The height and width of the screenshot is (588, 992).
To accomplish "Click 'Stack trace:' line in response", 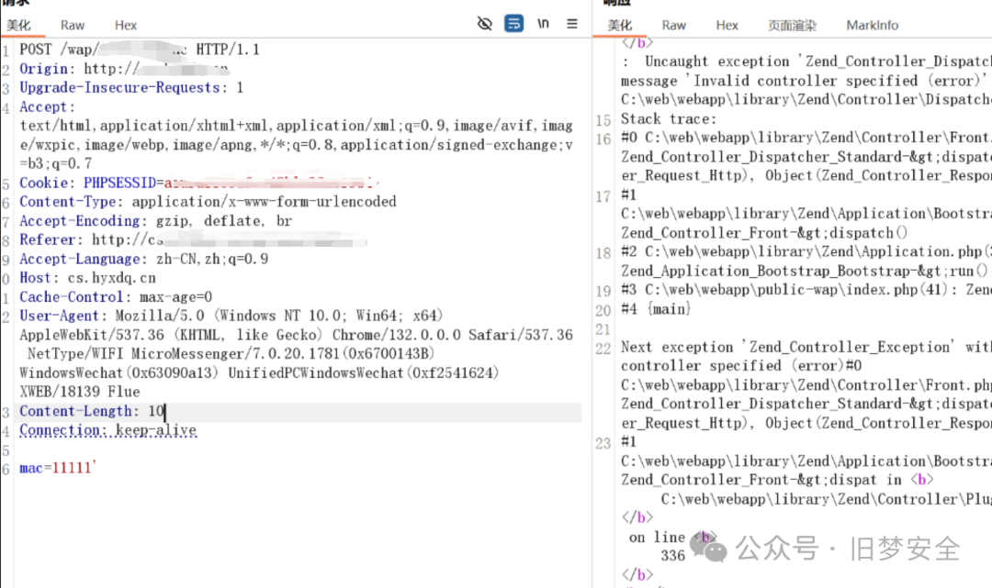I will pyautogui.click(x=669, y=118).
